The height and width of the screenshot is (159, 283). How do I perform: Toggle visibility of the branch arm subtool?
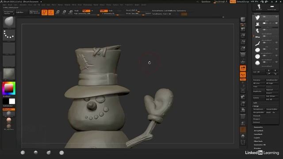(276, 42)
